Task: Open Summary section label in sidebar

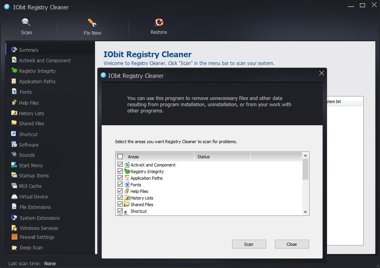Action: pyautogui.click(x=29, y=50)
